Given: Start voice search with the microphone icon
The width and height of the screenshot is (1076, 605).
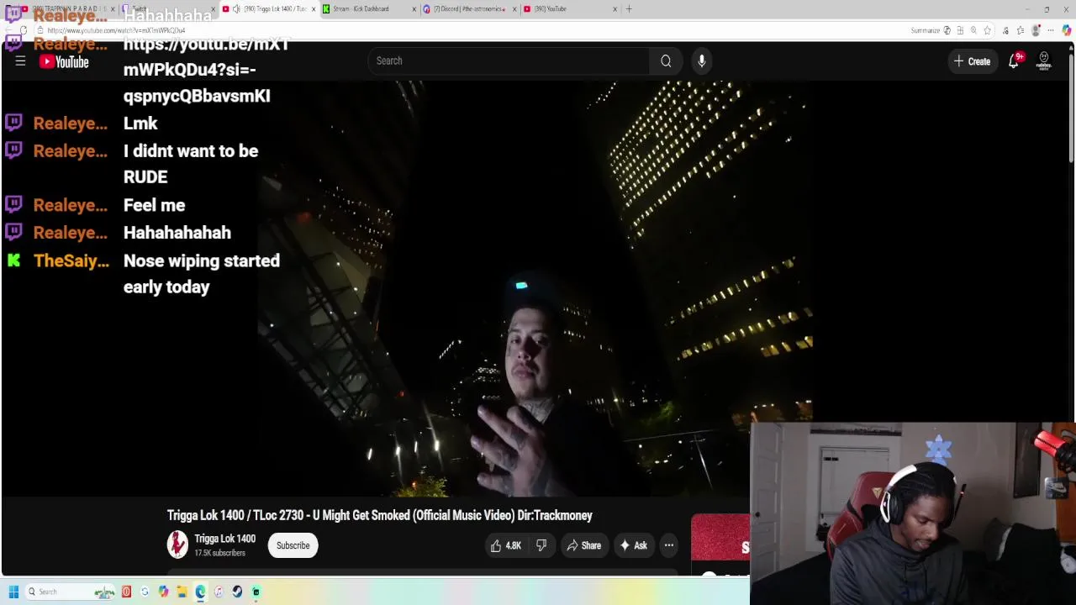Looking at the screenshot, I should click(x=702, y=60).
